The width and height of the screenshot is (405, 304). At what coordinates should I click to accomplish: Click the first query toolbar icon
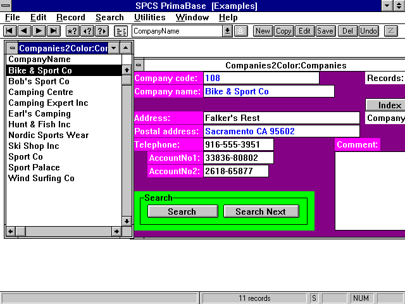click(72, 31)
